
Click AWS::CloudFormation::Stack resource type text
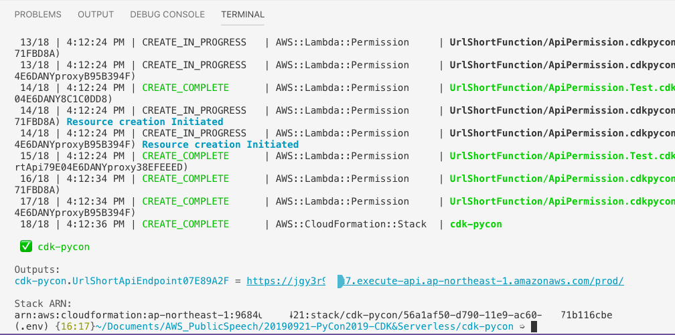point(352,224)
